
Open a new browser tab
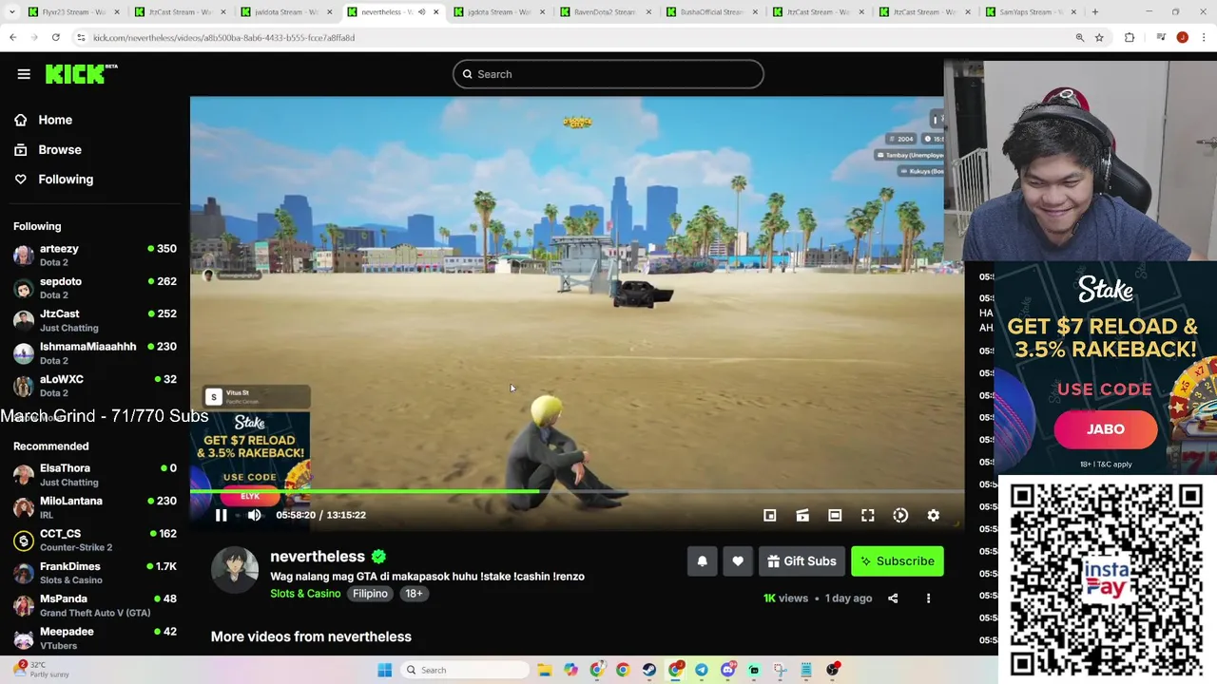click(x=1094, y=12)
